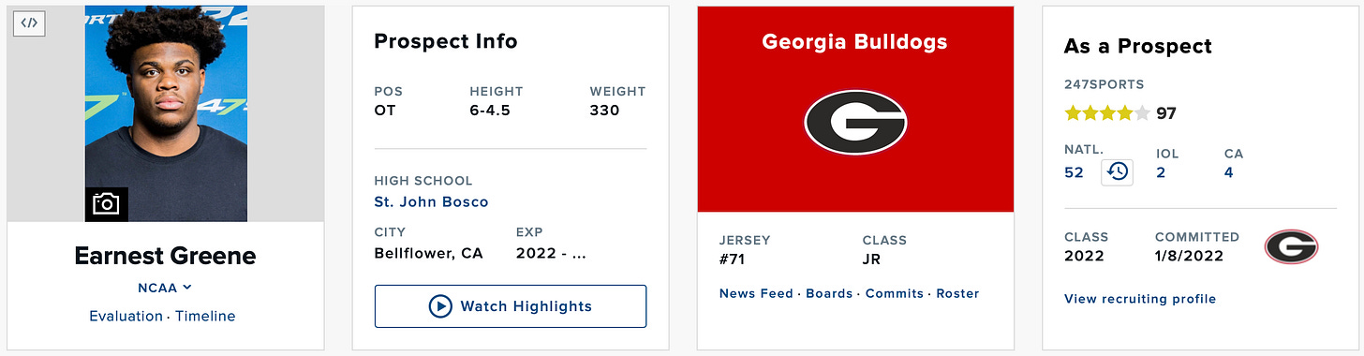This screenshot has width=1364, height=356.
Task: Click Earnest Greene's profile photo
Action: (x=166, y=114)
